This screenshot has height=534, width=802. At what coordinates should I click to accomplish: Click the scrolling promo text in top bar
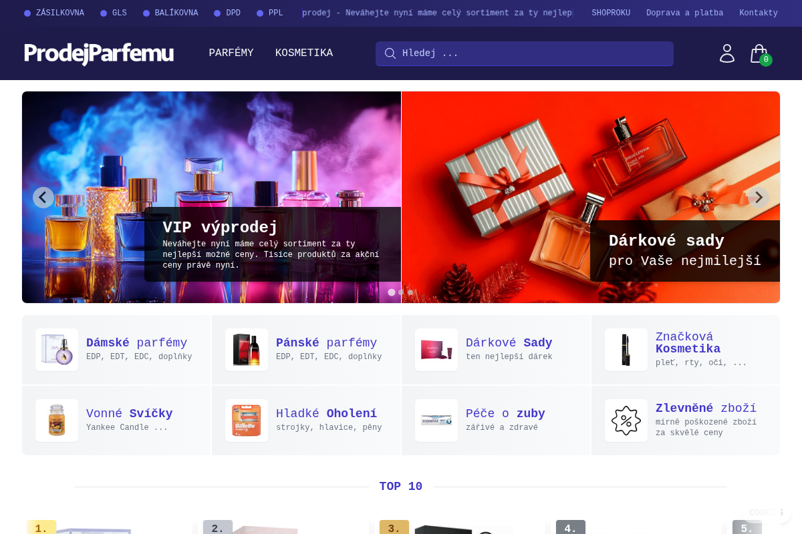[437, 13]
